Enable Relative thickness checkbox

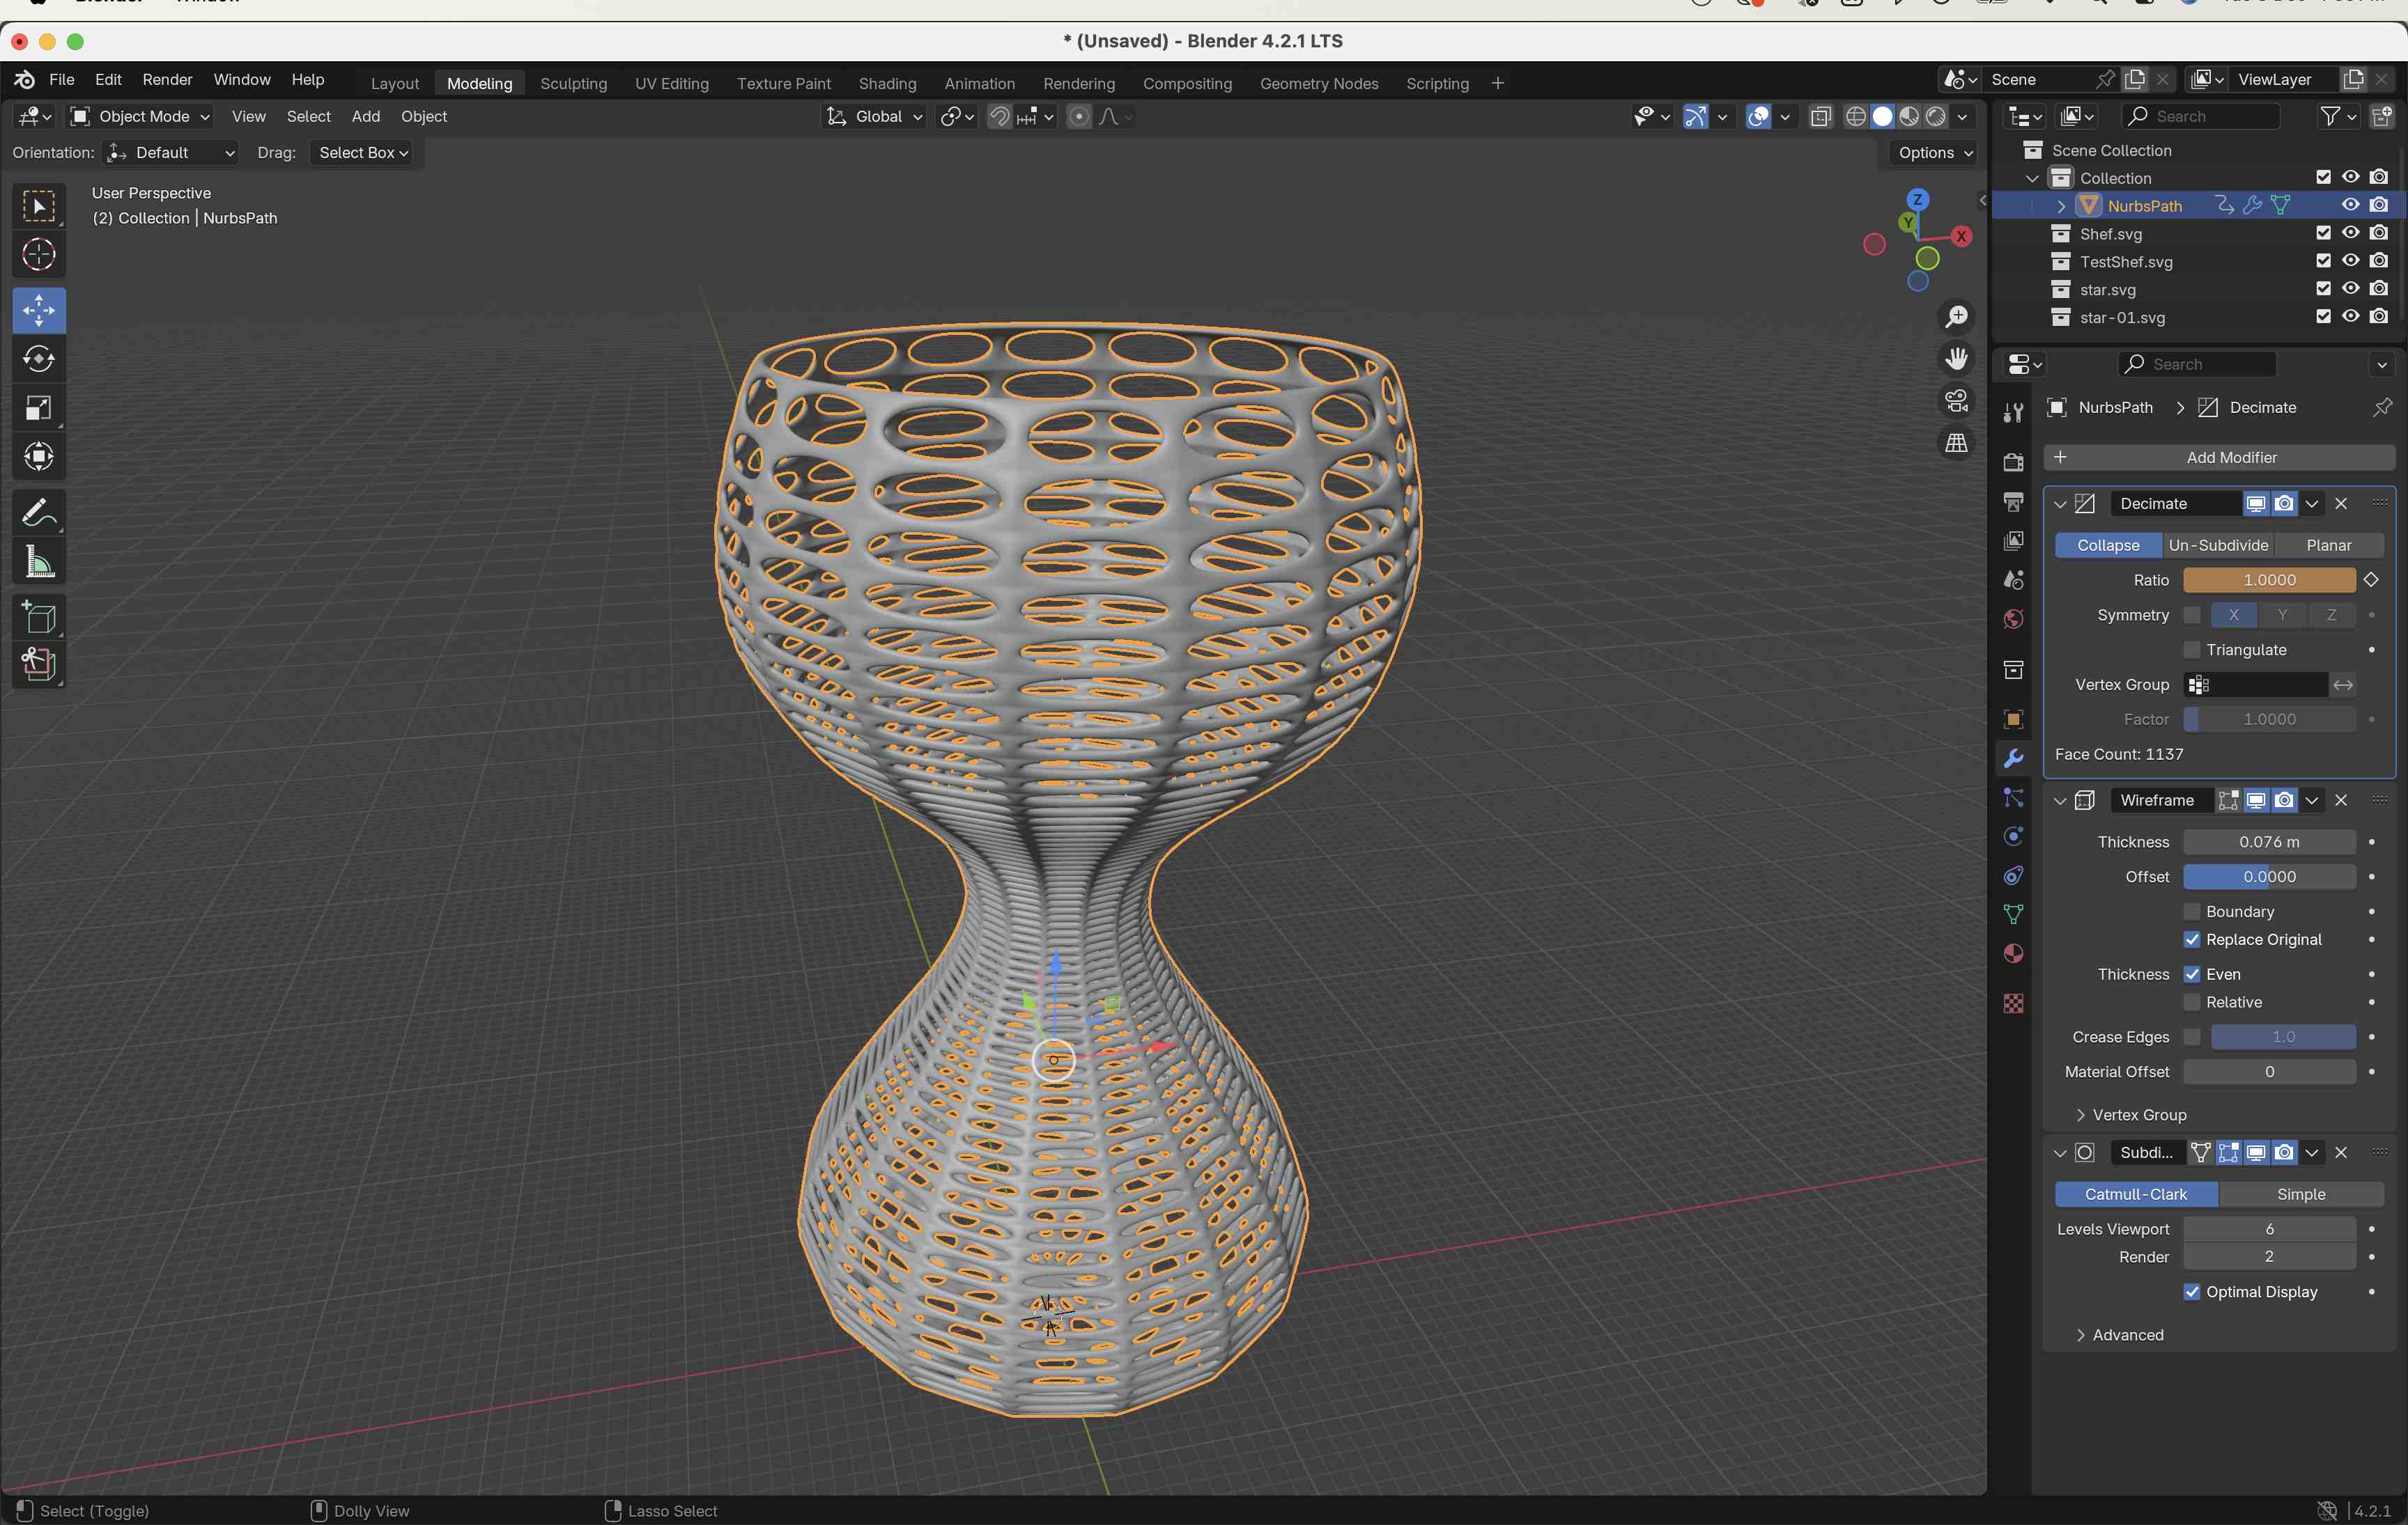(x=2192, y=1002)
